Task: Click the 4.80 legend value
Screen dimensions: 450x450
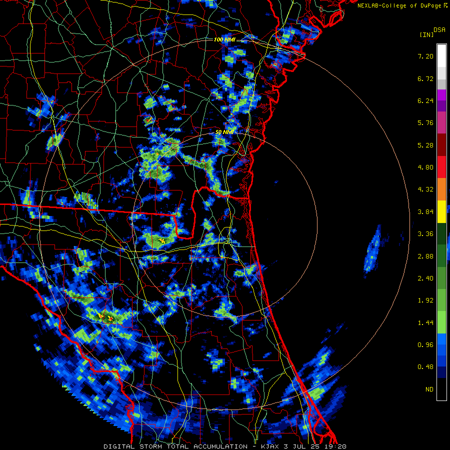Action: click(425, 167)
